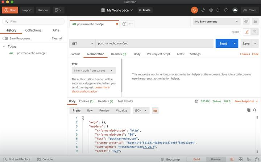The image size is (261, 162).
Task: Open No Environment dropdown
Action: pos(216,21)
